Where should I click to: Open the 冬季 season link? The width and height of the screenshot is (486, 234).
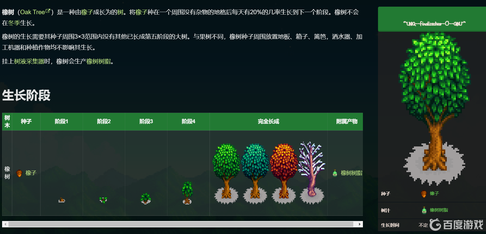14,23
